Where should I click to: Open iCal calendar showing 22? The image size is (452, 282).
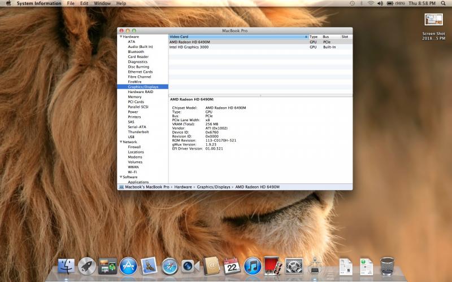[x=232, y=266]
